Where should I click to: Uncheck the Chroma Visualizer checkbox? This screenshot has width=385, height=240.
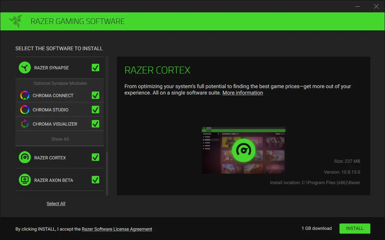95,124
